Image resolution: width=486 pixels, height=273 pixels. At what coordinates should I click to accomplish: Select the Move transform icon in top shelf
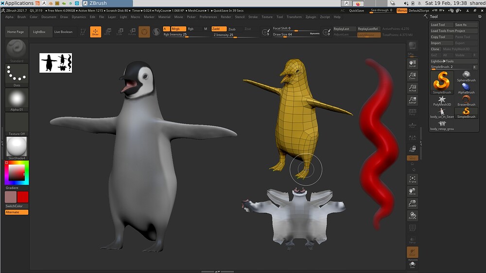click(107, 32)
